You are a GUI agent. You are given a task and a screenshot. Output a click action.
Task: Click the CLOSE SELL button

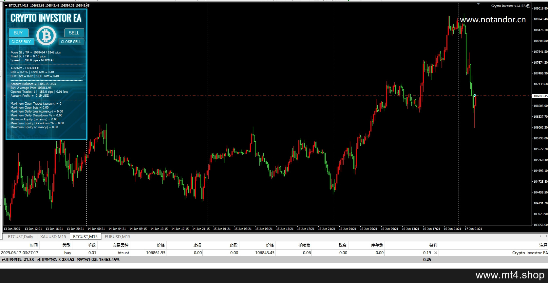click(71, 42)
